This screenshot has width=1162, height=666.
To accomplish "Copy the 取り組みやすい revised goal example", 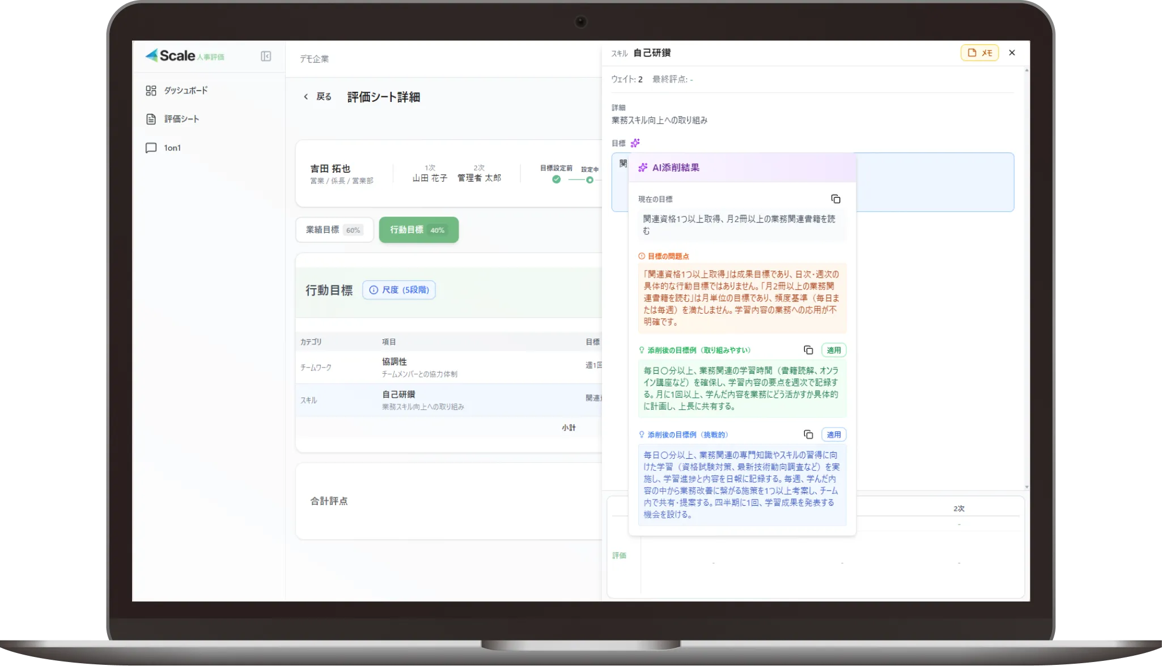I will [809, 350].
